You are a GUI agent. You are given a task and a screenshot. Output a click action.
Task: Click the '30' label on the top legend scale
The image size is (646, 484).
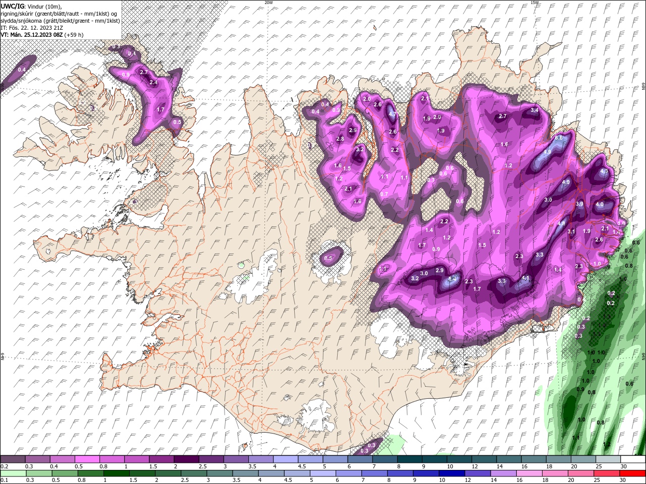click(x=624, y=466)
